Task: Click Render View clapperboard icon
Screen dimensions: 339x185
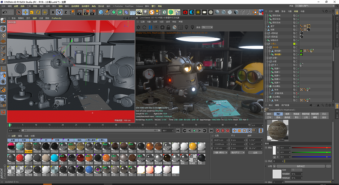Action: click(80, 12)
